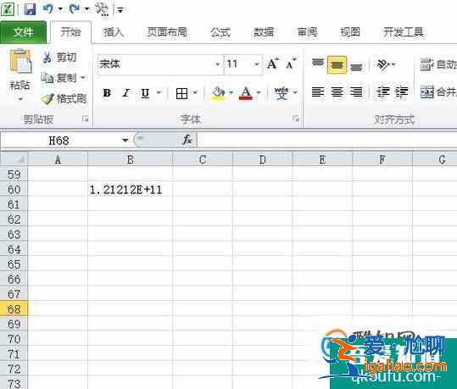This screenshot has height=389, width=457.
Task: Open the Name Box dropdown arrow
Action: click(125, 141)
